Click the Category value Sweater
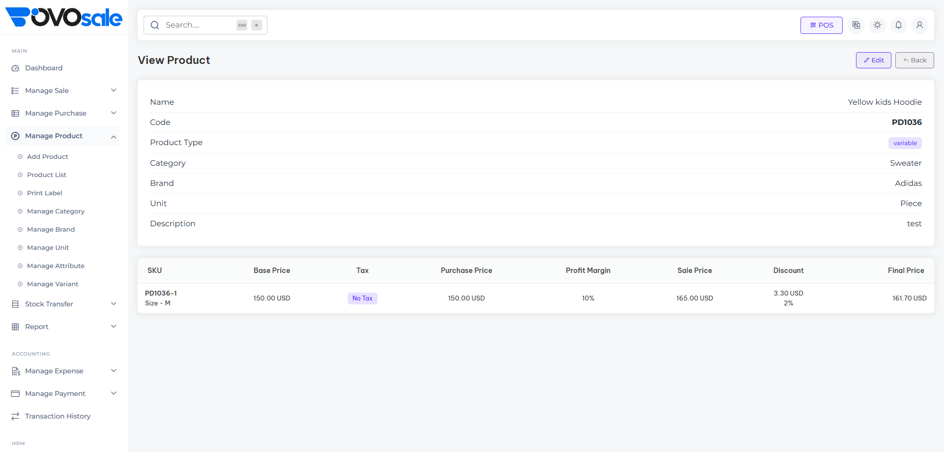The image size is (944, 452). point(906,163)
